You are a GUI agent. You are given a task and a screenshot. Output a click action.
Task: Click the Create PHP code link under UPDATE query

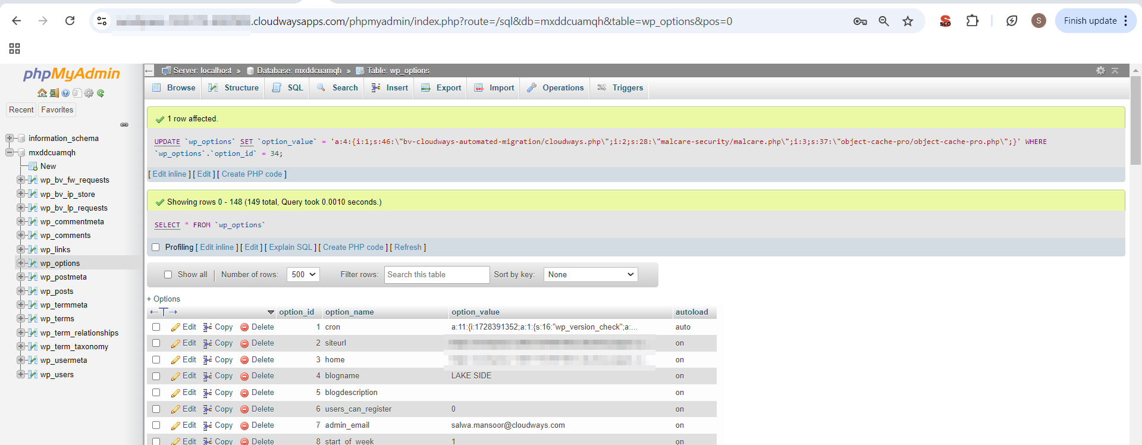tap(252, 174)
